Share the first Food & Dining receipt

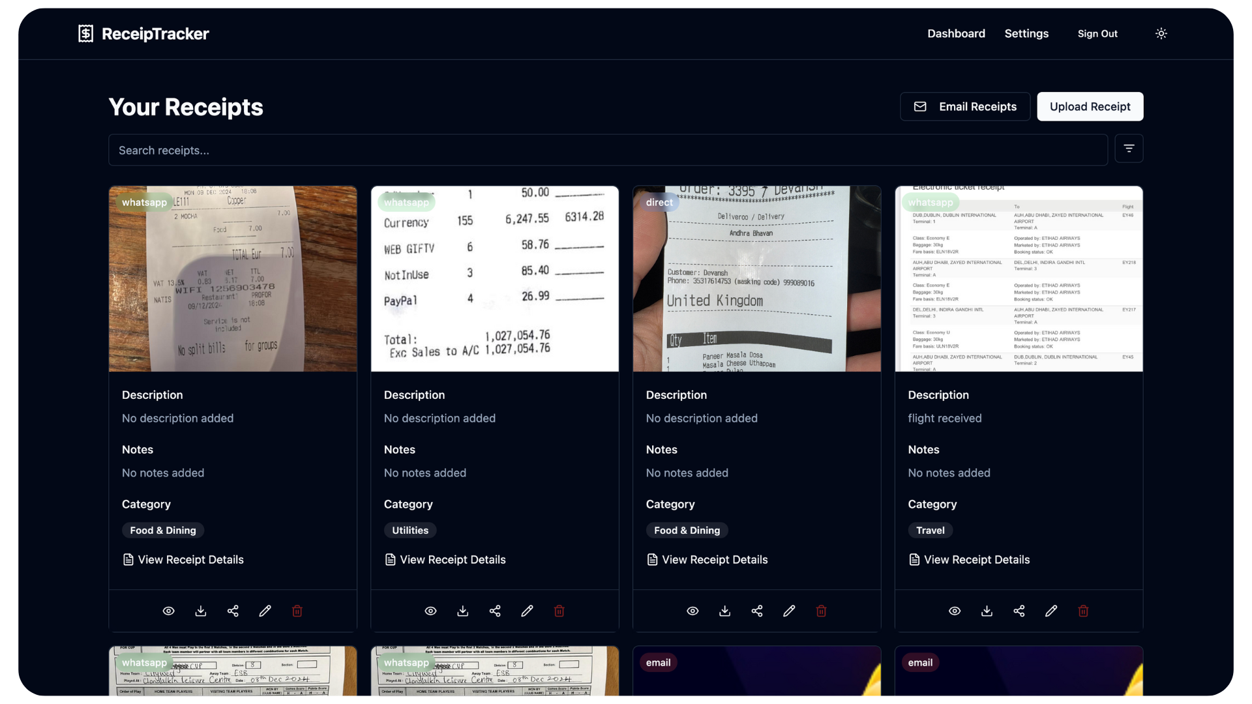[233, 611]
